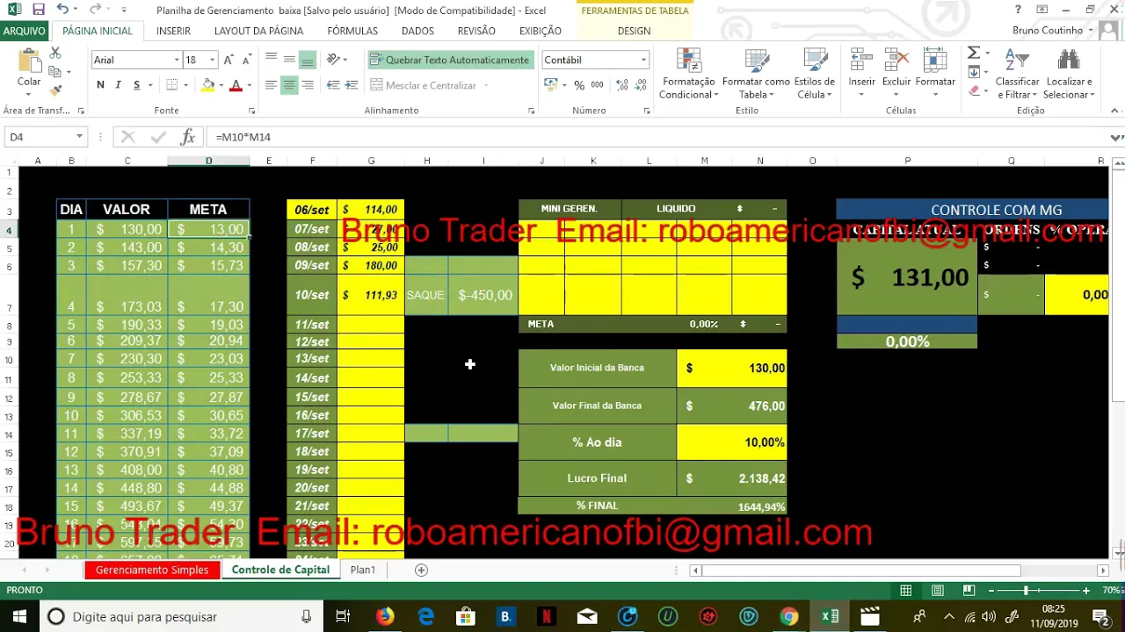This screenshot has height=632, width=1125.
Task: Open Netflix from Windows taskbar
Action: 546,616
